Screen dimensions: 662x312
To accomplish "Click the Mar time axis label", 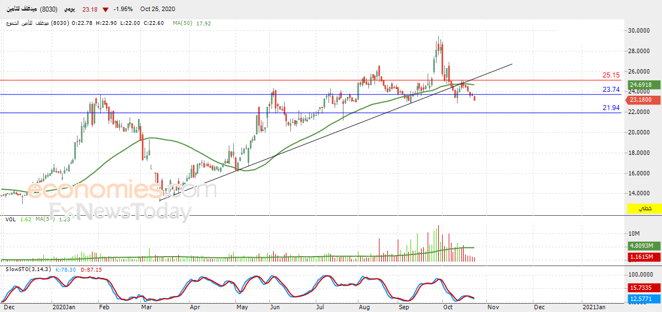I will pos(146,308).
